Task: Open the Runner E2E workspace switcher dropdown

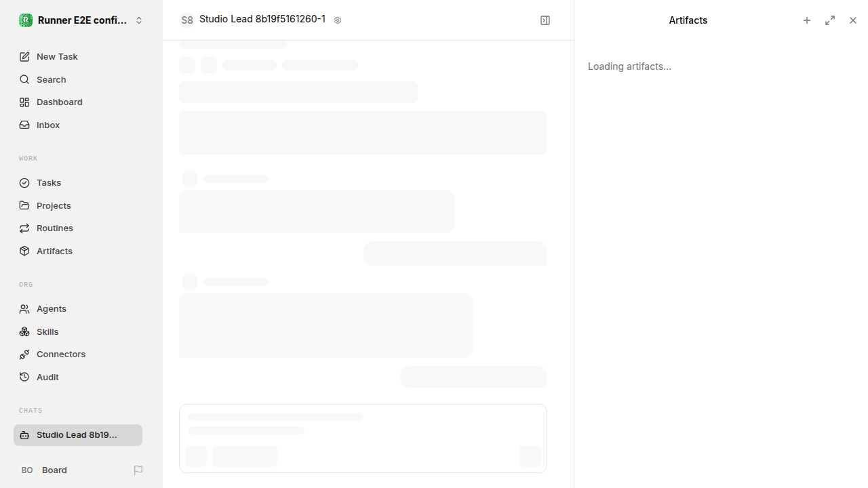Action: 81,20
